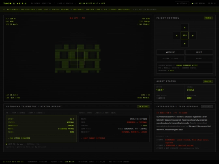Hit the HOLD button in the flight pad
219x164 pixels.
185,35
